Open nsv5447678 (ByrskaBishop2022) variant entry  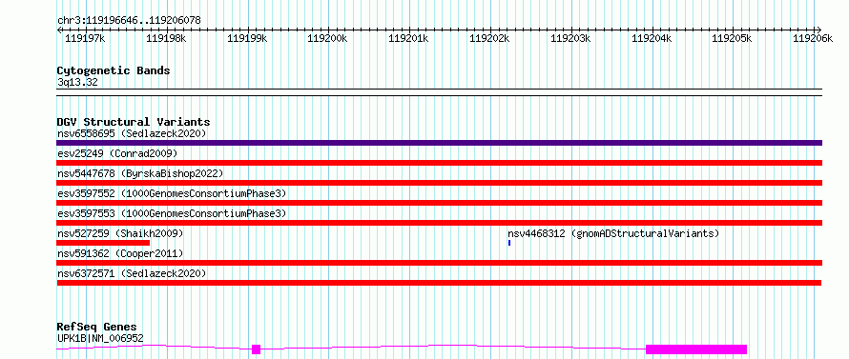pos(140,173)
